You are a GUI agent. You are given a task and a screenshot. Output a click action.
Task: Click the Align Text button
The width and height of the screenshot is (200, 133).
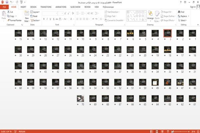tap(110, 16)
